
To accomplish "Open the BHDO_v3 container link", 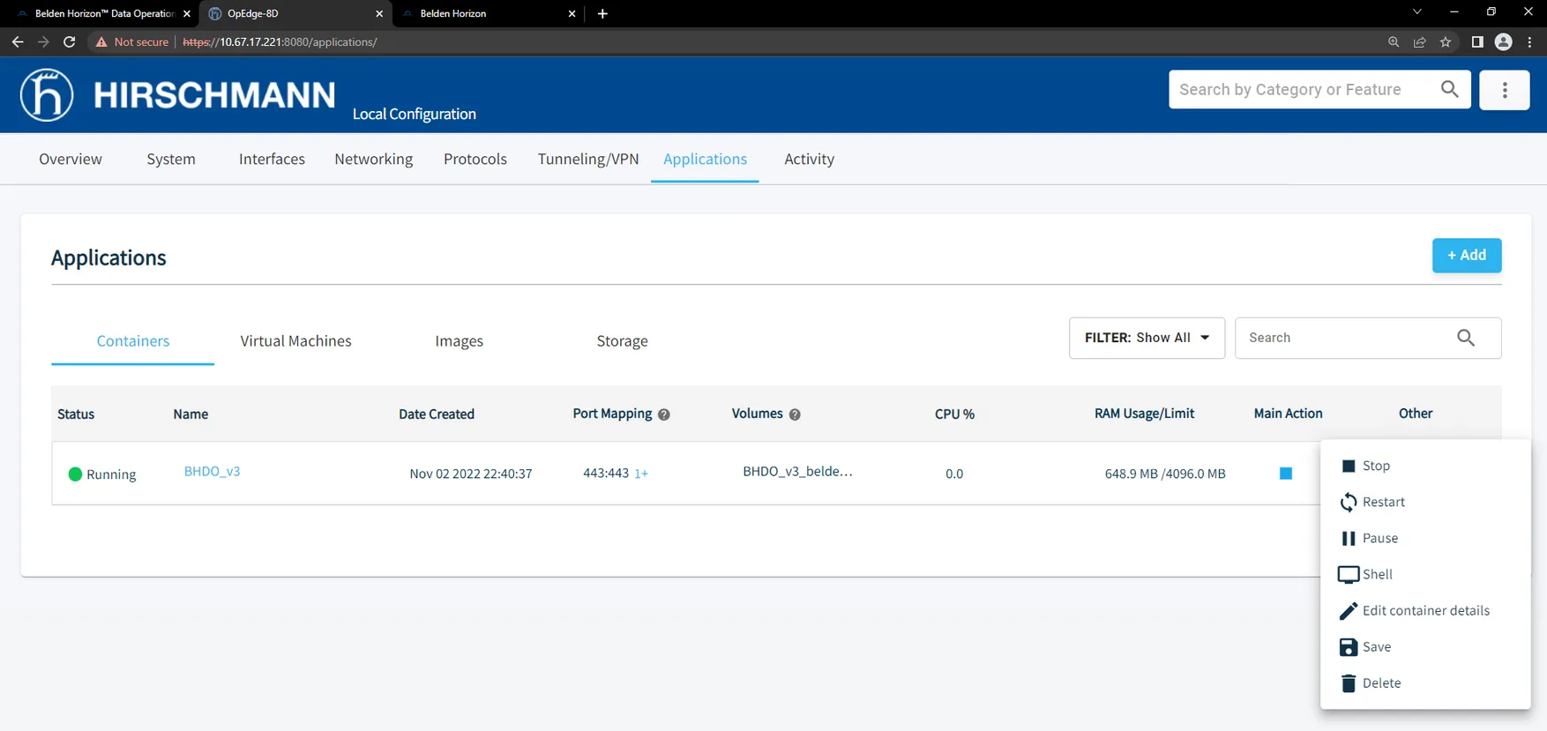I will pos(212,471).
